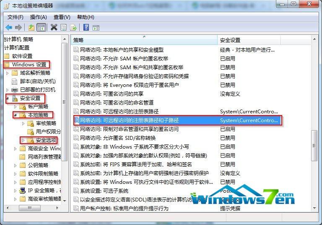Click icon of 域名解析策略 folder
The image size is (322, 225).
point(15,73)
